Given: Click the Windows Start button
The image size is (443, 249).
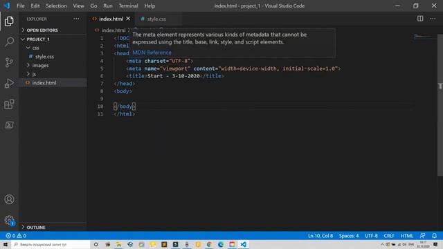Looking at the screenshot, I should 6,244.
